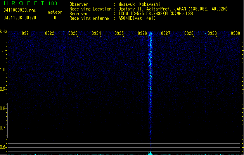244x155 pixels.
Task: Click the 0926 time marker
Action: coord(142,33)
